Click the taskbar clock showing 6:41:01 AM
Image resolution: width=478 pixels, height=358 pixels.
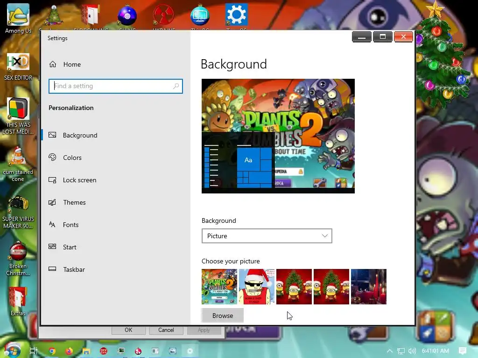(436, 351)
